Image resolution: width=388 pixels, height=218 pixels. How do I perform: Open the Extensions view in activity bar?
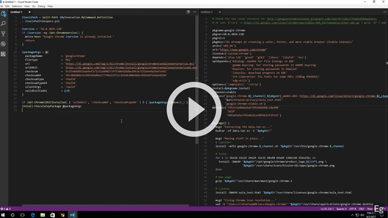coord(3,54)
